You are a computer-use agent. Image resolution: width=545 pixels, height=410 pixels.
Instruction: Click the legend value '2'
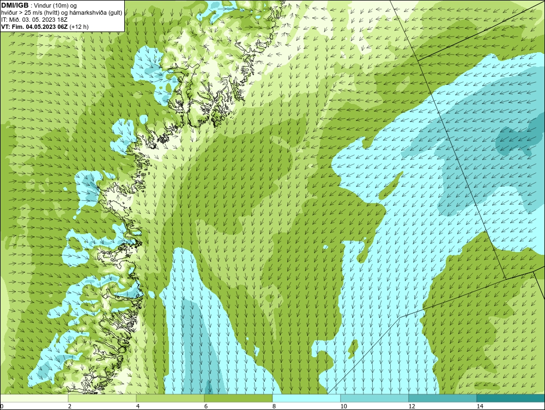click(x=70, y=406)
